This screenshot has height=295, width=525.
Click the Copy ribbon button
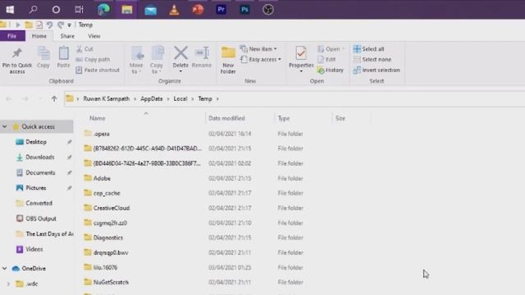(x=43, y=57)
